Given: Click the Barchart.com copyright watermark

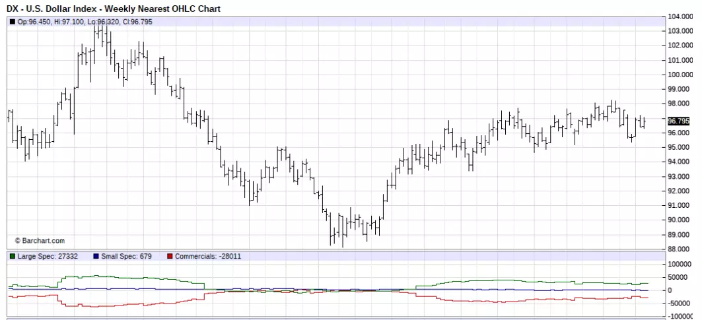Looking at the screenshot, I should click(x=40, y=240).
